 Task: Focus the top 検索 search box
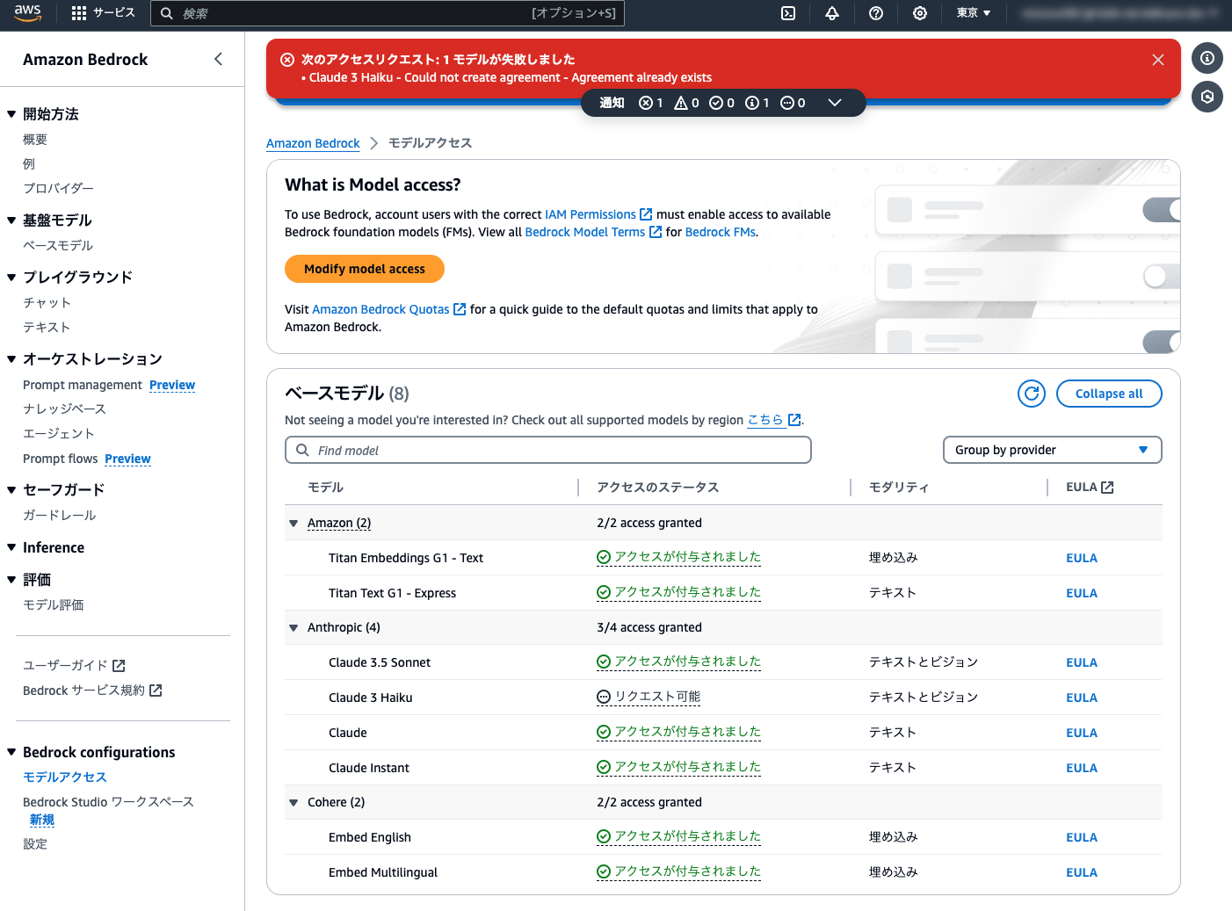388,13
